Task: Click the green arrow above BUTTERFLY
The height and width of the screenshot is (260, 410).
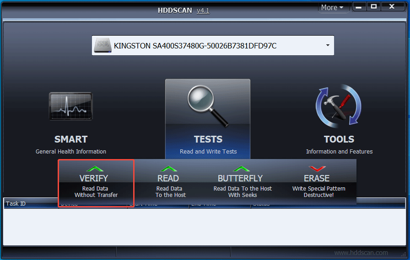Action: pos(241,169)
